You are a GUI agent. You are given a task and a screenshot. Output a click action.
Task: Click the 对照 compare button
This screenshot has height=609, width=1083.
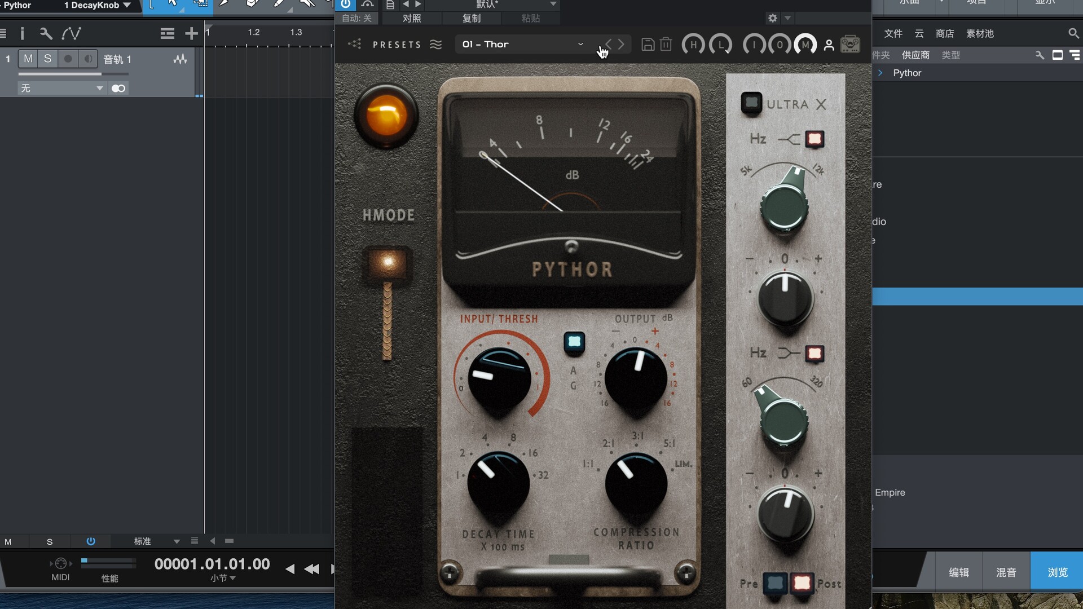(412, 18)
